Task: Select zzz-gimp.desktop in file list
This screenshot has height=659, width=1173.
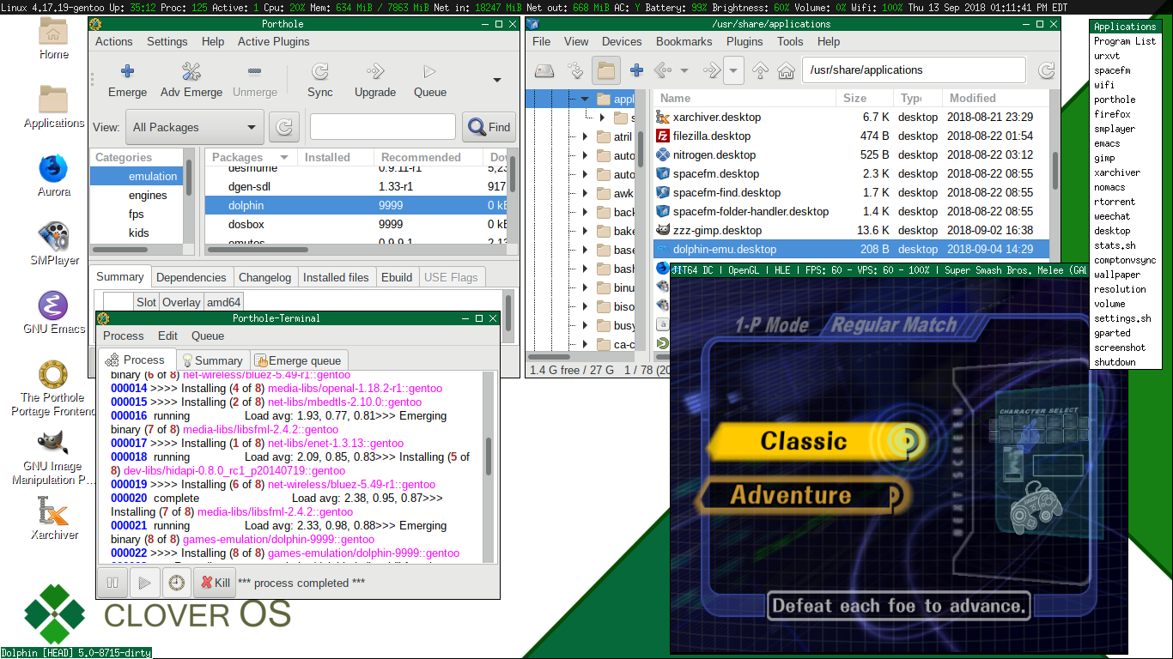Action: coord(851,230)
